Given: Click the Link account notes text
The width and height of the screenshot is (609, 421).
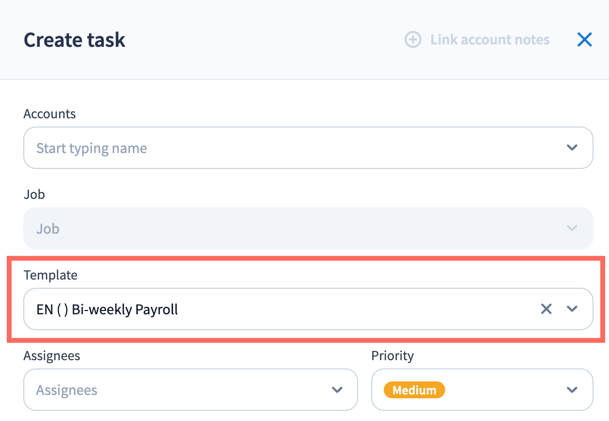Looking at the screenshot, I should 490,40.
